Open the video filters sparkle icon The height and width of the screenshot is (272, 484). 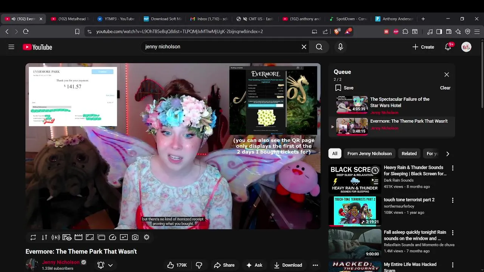coord(124,237)
